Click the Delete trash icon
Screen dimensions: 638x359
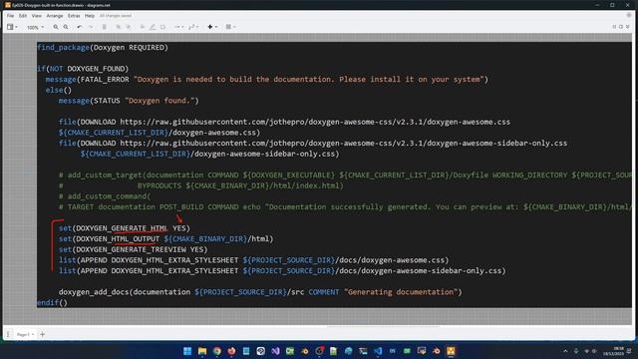pyautogui.click(x=104, y=27)
